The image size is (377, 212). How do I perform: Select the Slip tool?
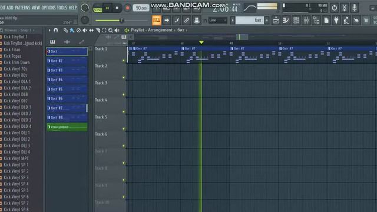[91, 30]
